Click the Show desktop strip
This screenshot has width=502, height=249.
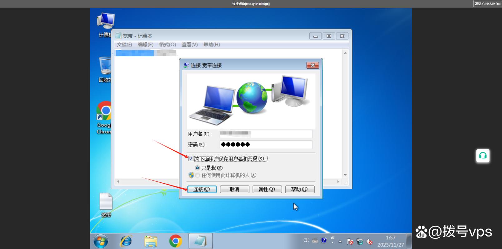click(x=409, y=241)
